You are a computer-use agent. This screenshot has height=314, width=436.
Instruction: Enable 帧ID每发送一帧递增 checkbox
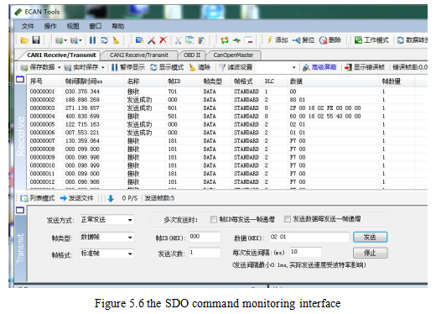[x=214, y=219]
